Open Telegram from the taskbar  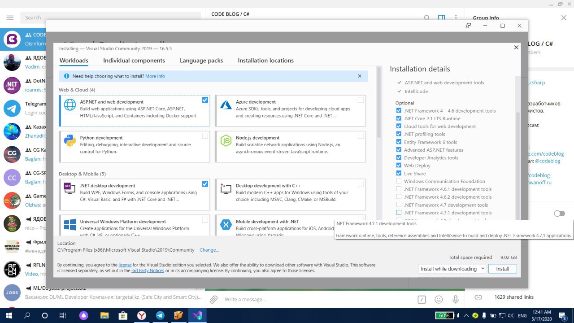[160, 315]
